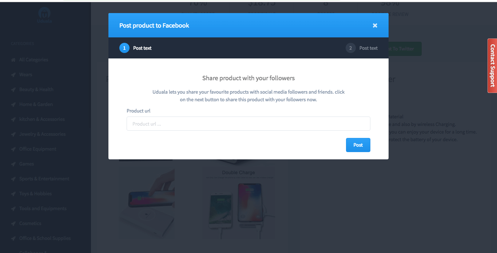This screenshot has width=497, height=253.
Task: Close the Post product to Facebook dialog
Action: pos(375,25)
